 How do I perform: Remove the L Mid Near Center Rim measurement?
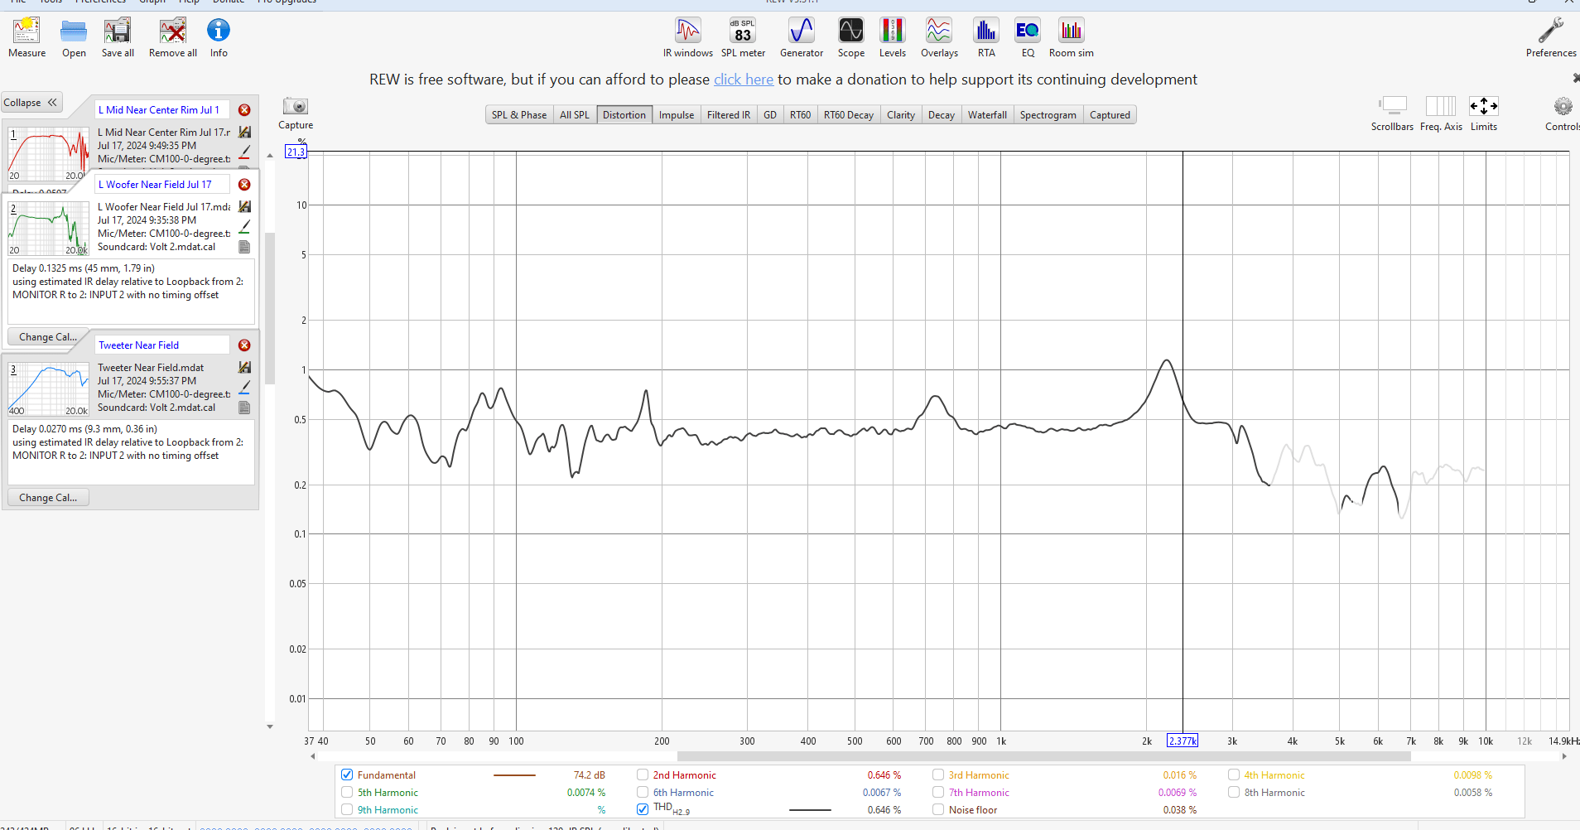(x=244, y=110)
